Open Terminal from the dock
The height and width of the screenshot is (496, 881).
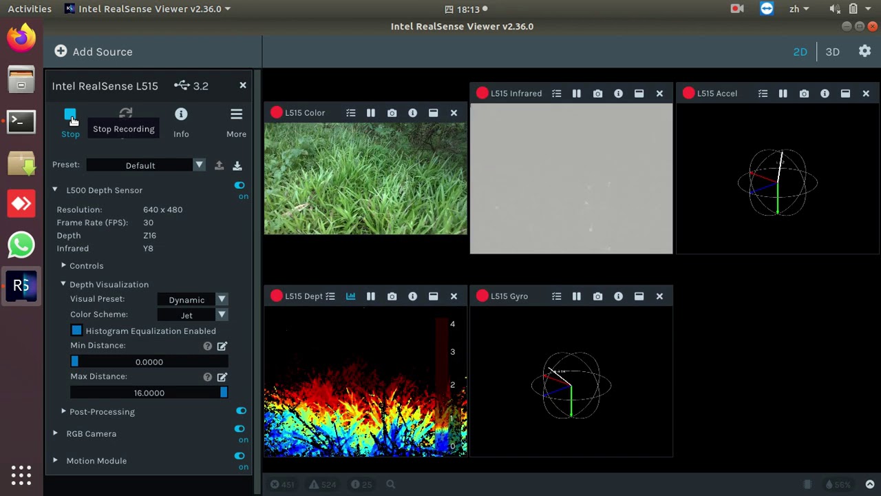click(x=21, y=121)
